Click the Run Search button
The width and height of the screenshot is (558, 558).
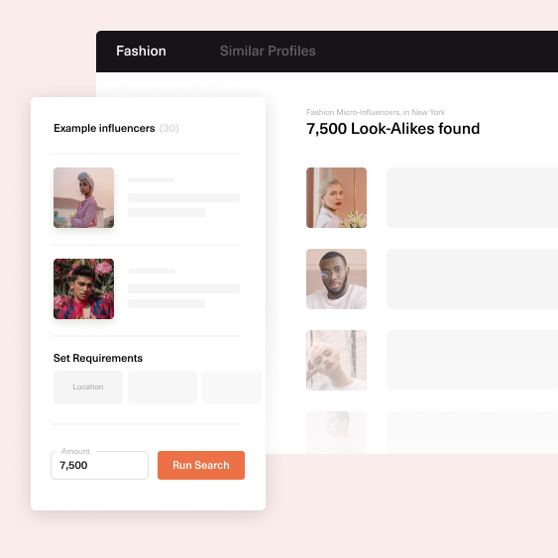pos(201,465)
